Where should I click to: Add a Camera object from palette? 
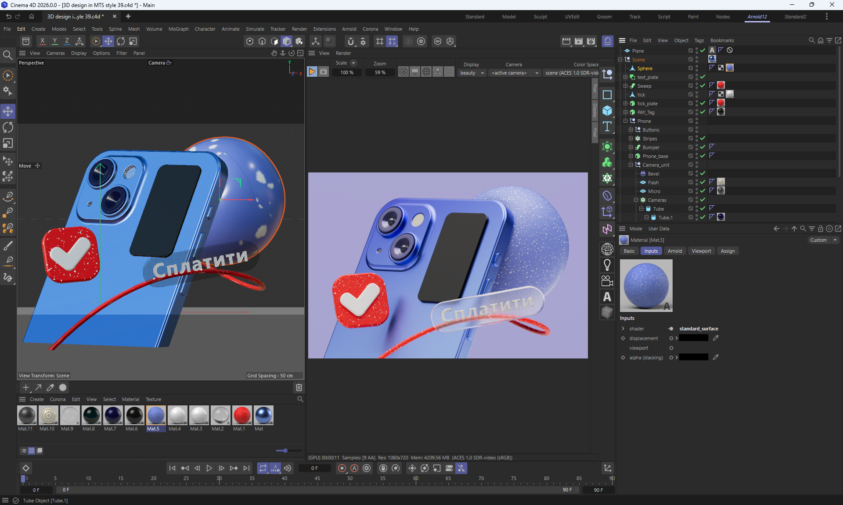(607, 281)
